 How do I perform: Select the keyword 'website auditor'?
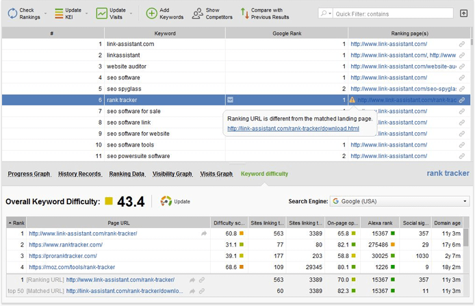pyautogui.click(x=127, y=66)
